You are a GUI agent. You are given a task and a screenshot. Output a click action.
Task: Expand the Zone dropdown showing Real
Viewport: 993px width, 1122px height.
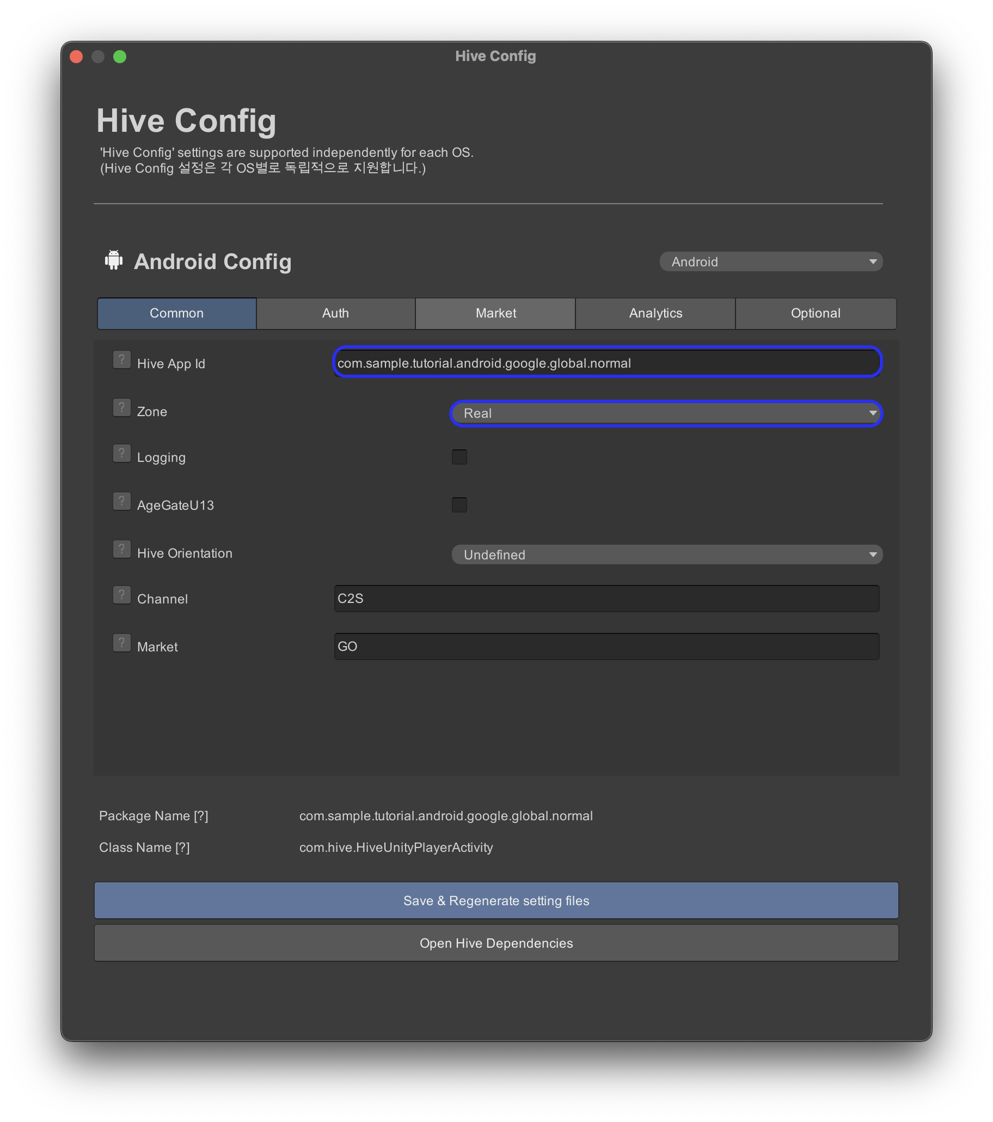click(x=666, y=413)
